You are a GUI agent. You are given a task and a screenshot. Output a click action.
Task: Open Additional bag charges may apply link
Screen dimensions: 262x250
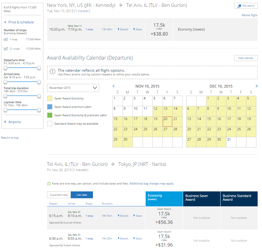[x=152, y=184]
